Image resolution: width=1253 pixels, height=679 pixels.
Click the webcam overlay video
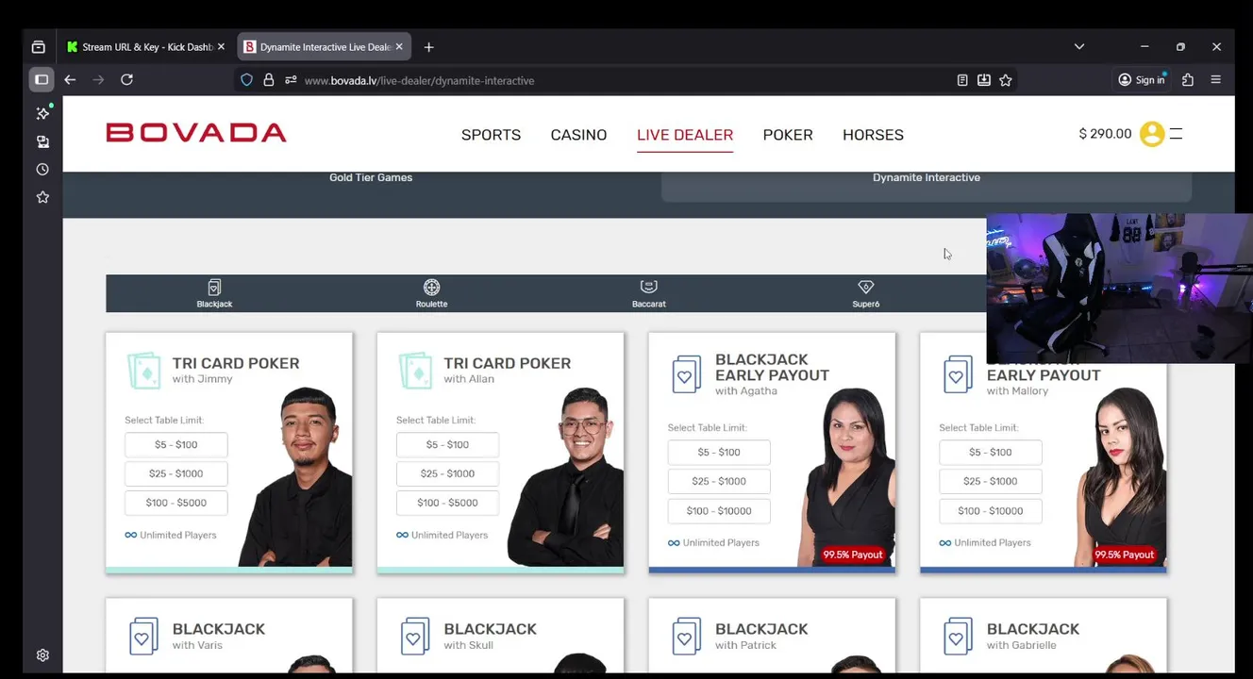[1119, 289]
